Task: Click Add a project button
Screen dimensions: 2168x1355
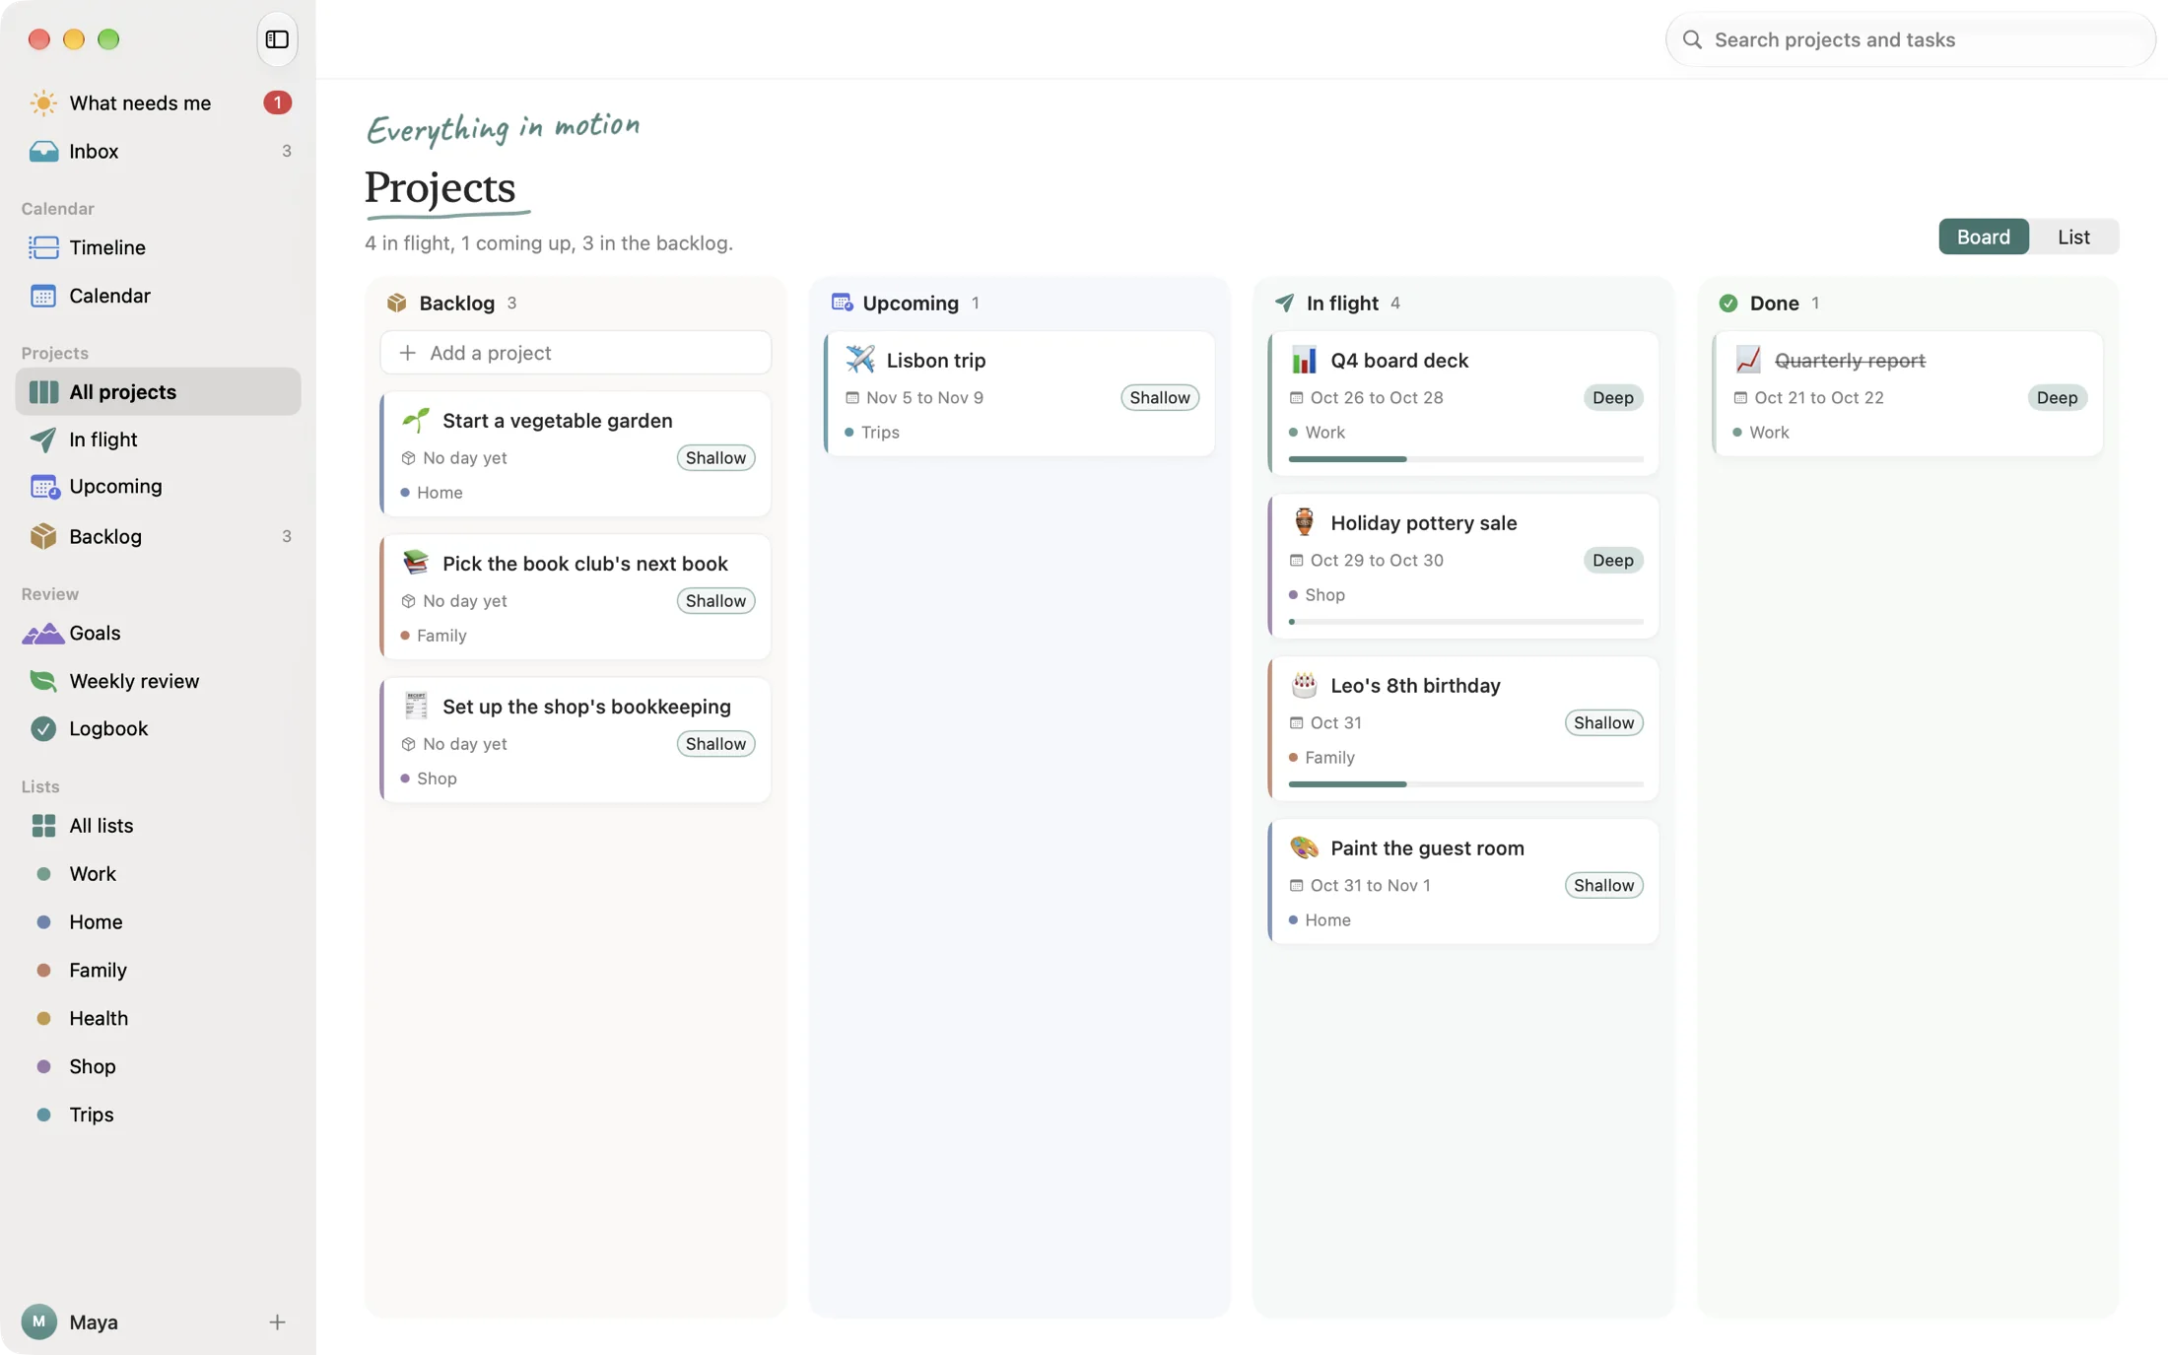Action: tap(576, 353)
